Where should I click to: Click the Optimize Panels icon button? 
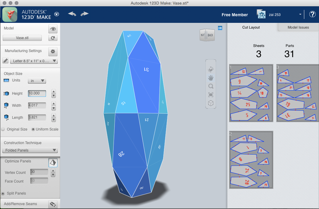pyautogui.click(x=53, y=162)
